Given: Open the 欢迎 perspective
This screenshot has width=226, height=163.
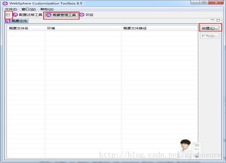Looking at the screenshot, I should click(x=86, y=15).
